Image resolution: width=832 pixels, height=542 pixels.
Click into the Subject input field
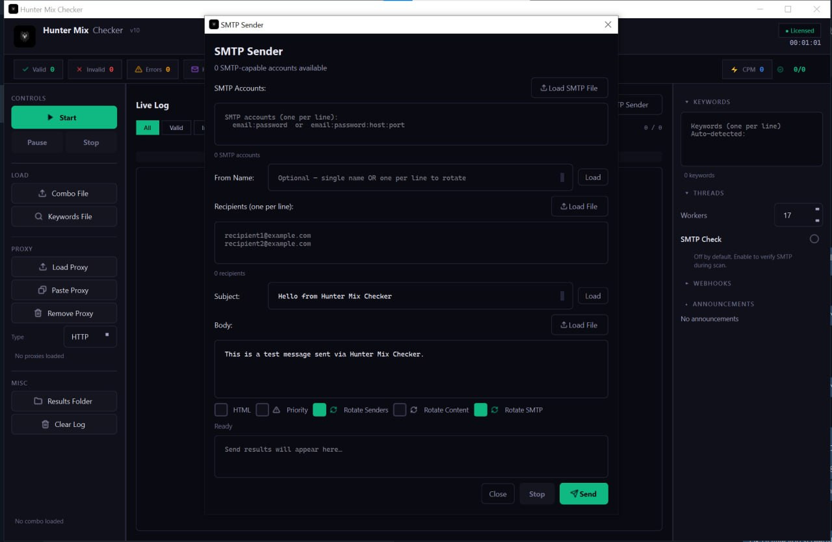(420, 296)
